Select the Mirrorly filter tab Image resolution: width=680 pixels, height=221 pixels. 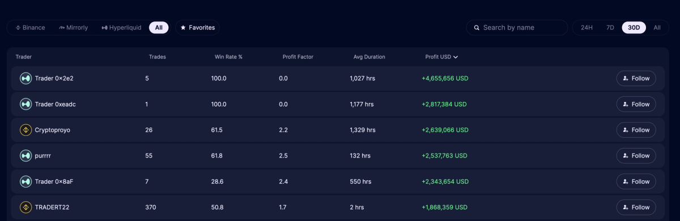tap(74, 27)
